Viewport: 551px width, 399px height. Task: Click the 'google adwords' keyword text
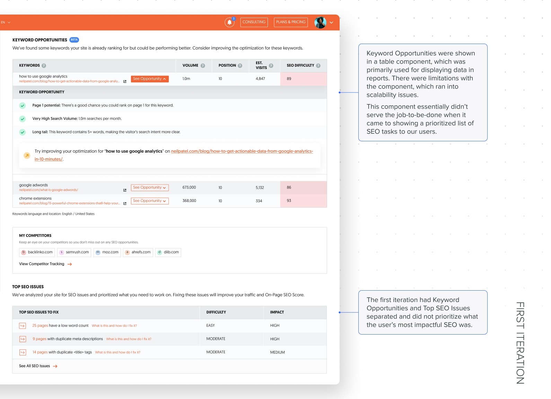click(33, 185)
